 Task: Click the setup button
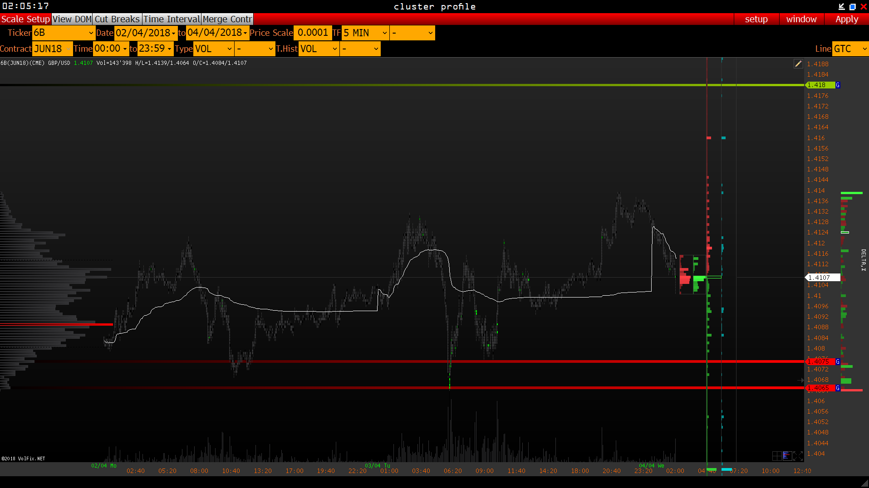(756, 19)
